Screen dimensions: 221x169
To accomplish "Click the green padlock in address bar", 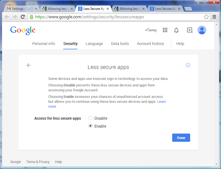I will tap(32, 17).
